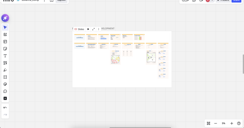Open the shapes and lines tool

click(x=5, y=63)
